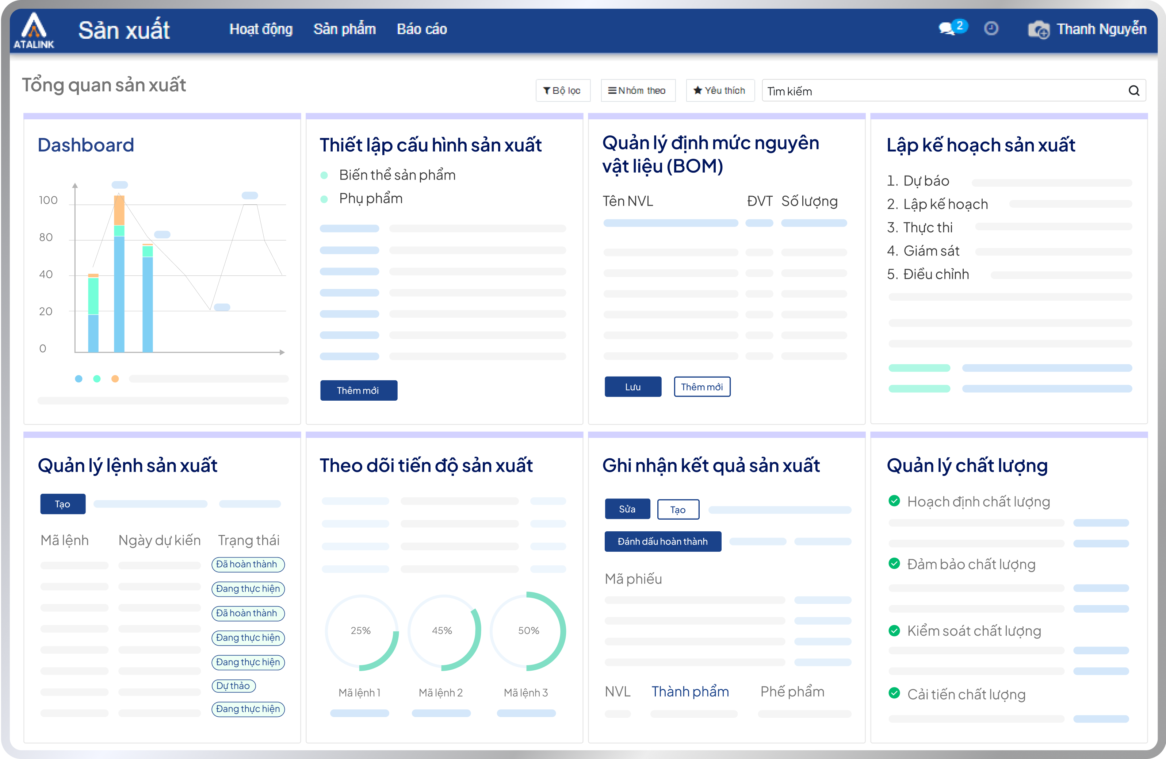Select Biến thể sản phẩm item
The height and width of the screenshot is (759, 1166).
click(x=397, y=175)
